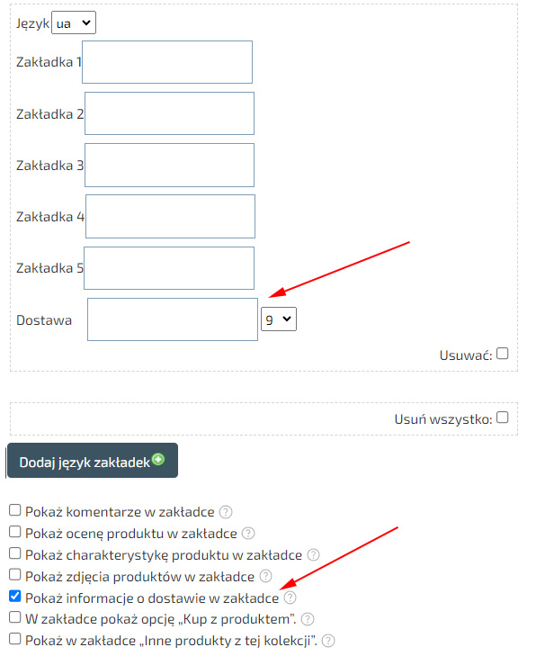Check 'Pokaż komentarze w zakładce' option
Image resolution: width=536 pixels, height=656 pixels.
15,510
